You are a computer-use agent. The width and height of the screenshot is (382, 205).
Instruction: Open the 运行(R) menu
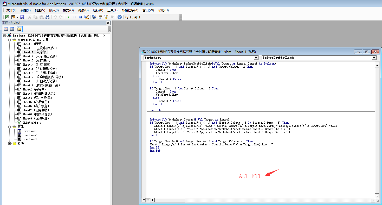point(98,10)
